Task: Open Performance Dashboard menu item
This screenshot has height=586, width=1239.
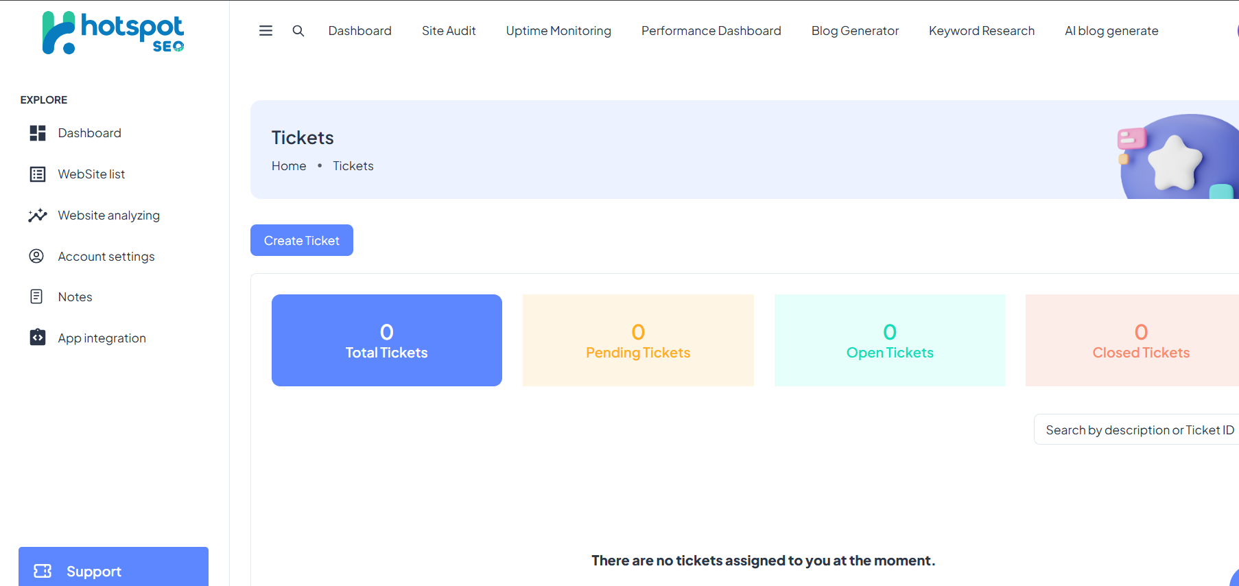Action: tap(711, 31)
